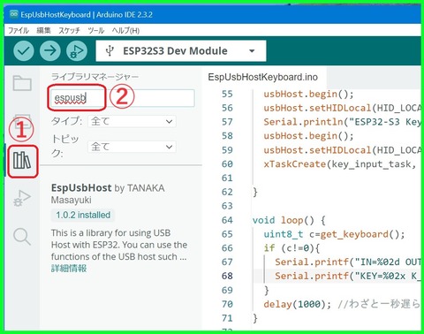Click the Arduino IDE title bar logo
Screen dimensions: 424x334
click(13, 14)
